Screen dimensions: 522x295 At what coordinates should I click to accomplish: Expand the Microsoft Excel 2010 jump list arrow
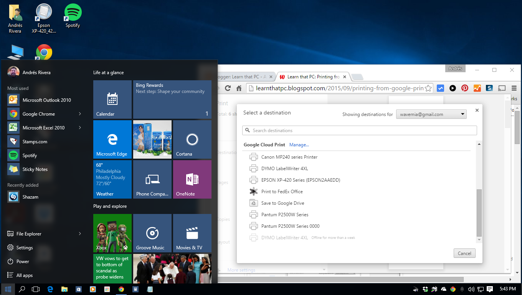click(80, 128)
